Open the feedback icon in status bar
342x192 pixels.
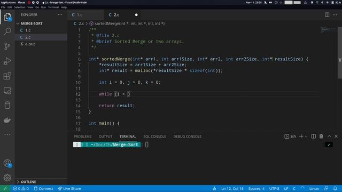click(x=326, y=188)
